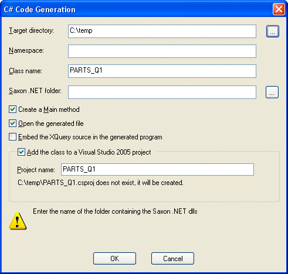This screenshot has height=274, width=288.
Task: Click the Saxon .NET folder label
Action: point(35,91)
